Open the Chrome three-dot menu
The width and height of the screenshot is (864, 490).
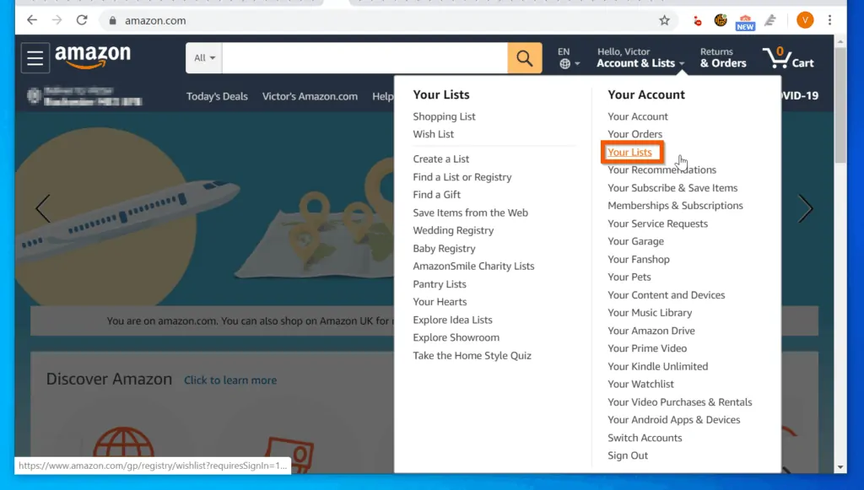pos(829,20)
